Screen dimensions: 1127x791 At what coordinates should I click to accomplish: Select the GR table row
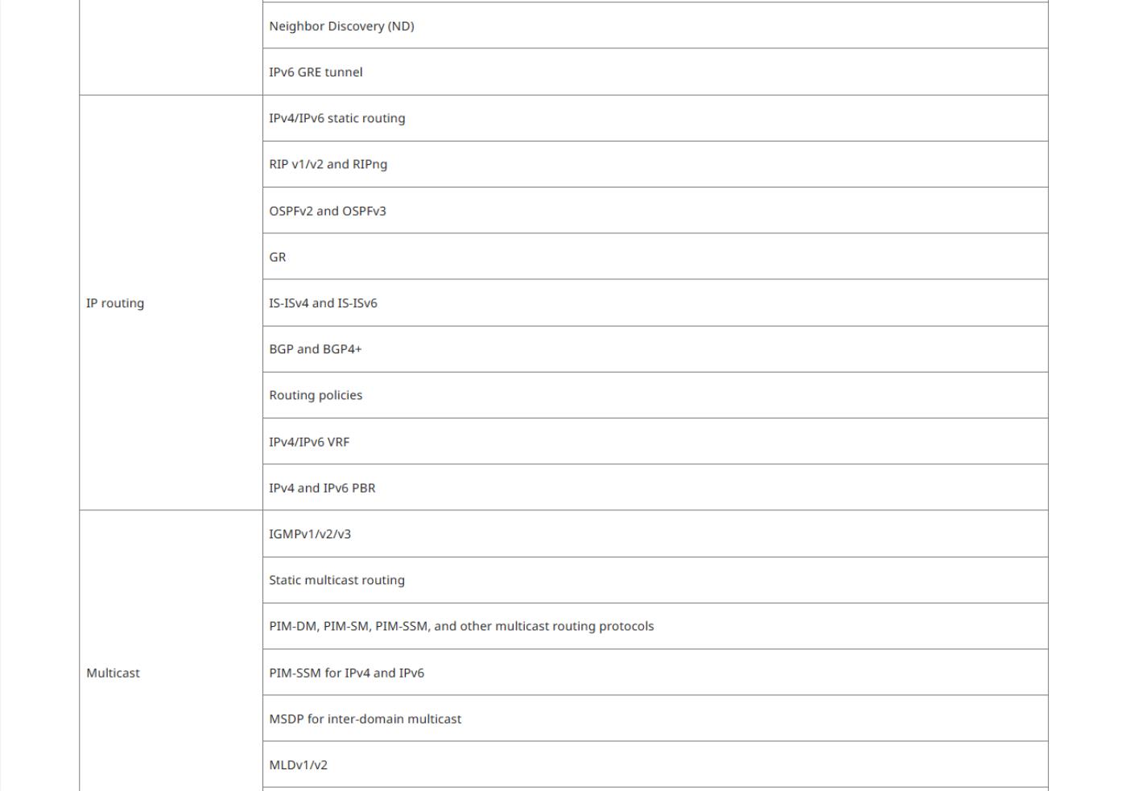pyautogui.click(x=655, y=257)
